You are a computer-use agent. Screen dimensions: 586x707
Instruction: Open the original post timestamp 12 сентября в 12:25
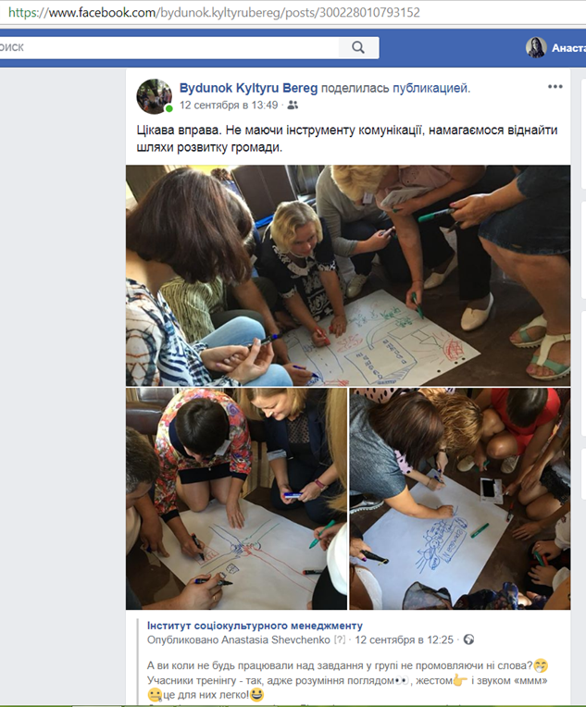point(404,639)
